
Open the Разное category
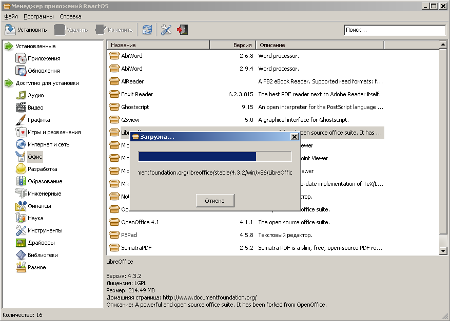(x=31, y=267)
